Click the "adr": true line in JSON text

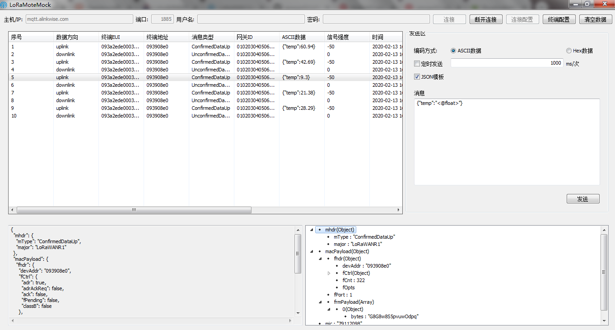pos(34,283)
